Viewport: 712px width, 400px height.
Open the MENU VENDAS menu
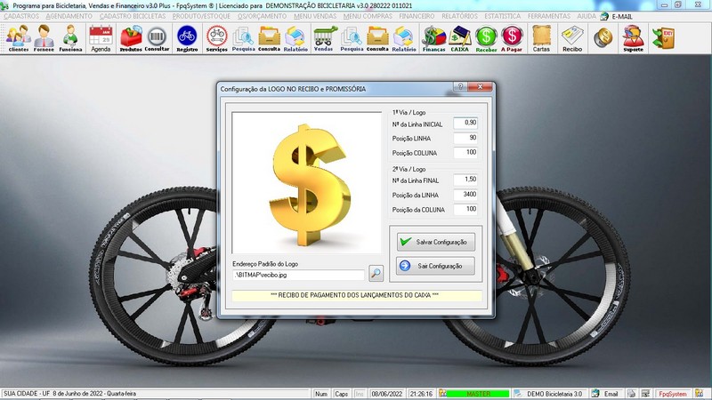pos(315,16)
